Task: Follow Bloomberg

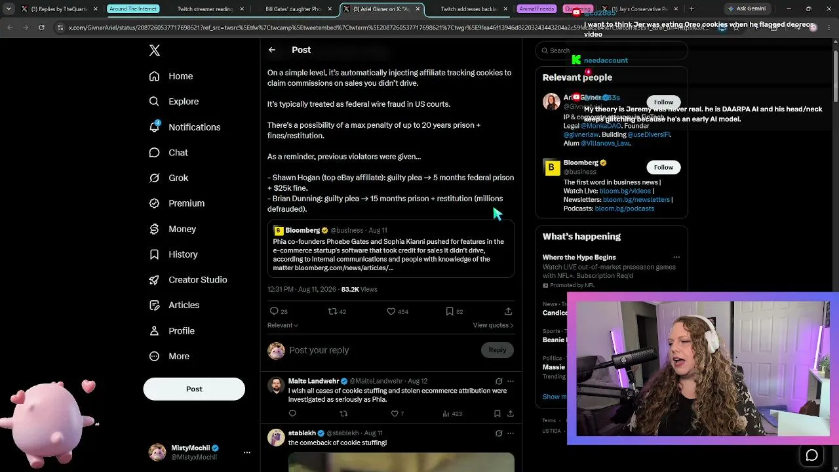Action: coord(663,167)
